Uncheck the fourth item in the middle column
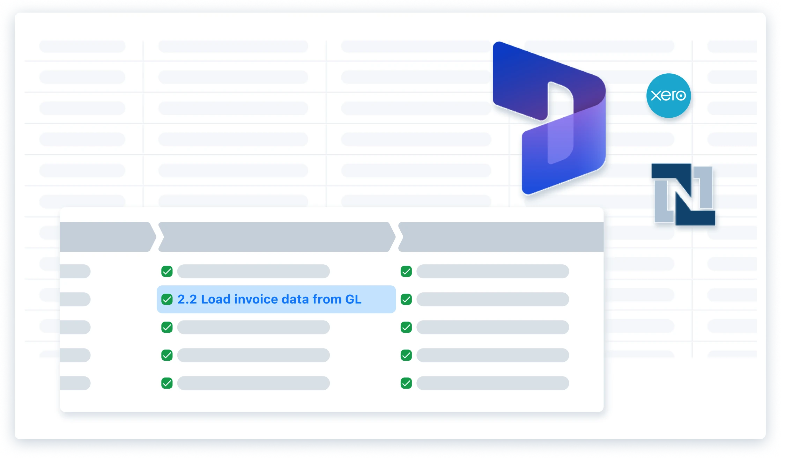This screenshot has width=793, height=470. (166, 355)
